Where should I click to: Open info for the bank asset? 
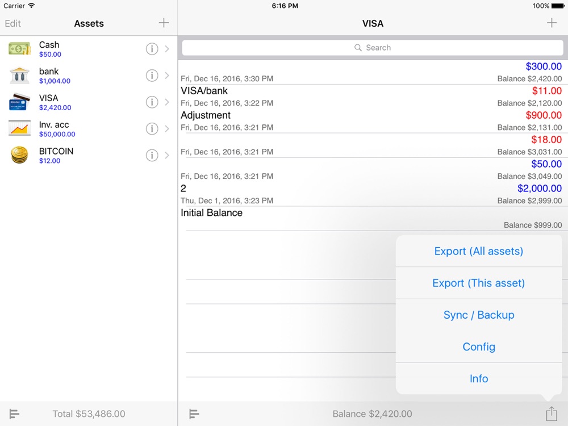tap(152, 76)
